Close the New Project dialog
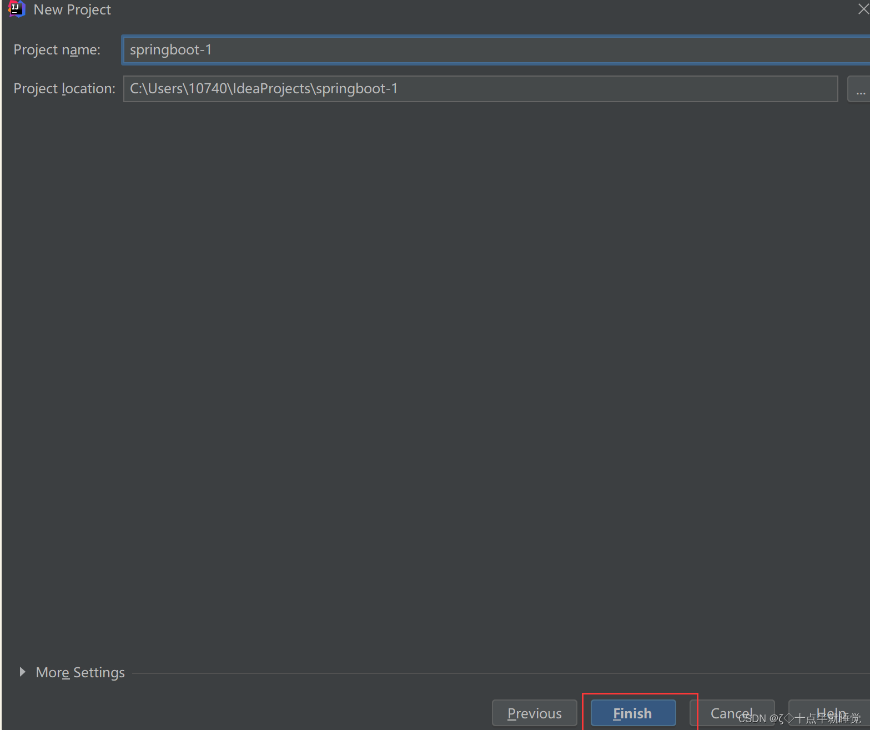 click(x=863, y=9)
